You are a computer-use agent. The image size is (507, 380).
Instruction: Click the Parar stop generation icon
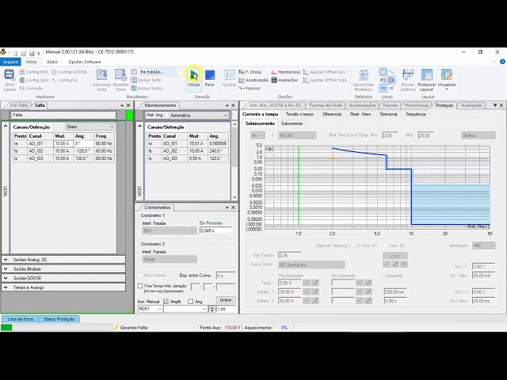pyautogui.click(x=210, y=75)
